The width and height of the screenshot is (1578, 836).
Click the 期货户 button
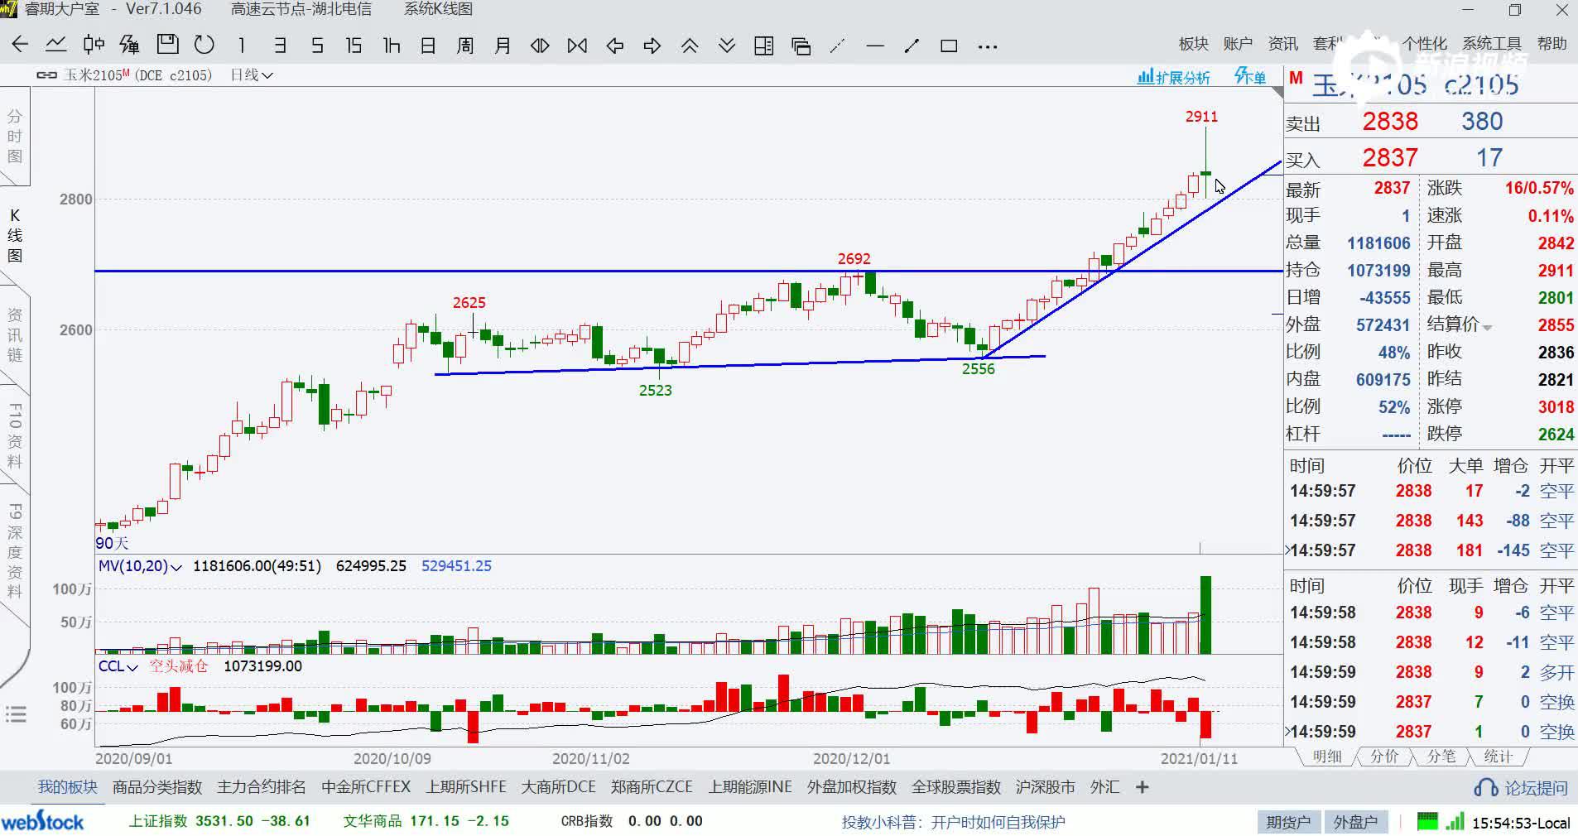click(1288, 822)
